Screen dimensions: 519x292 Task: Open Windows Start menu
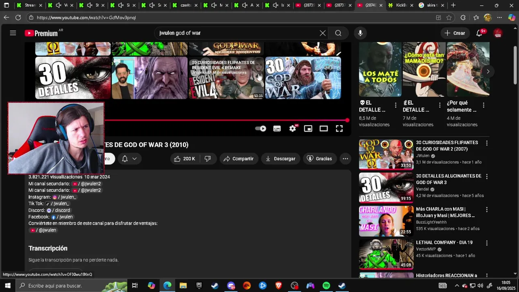click(x=7, y=286)
